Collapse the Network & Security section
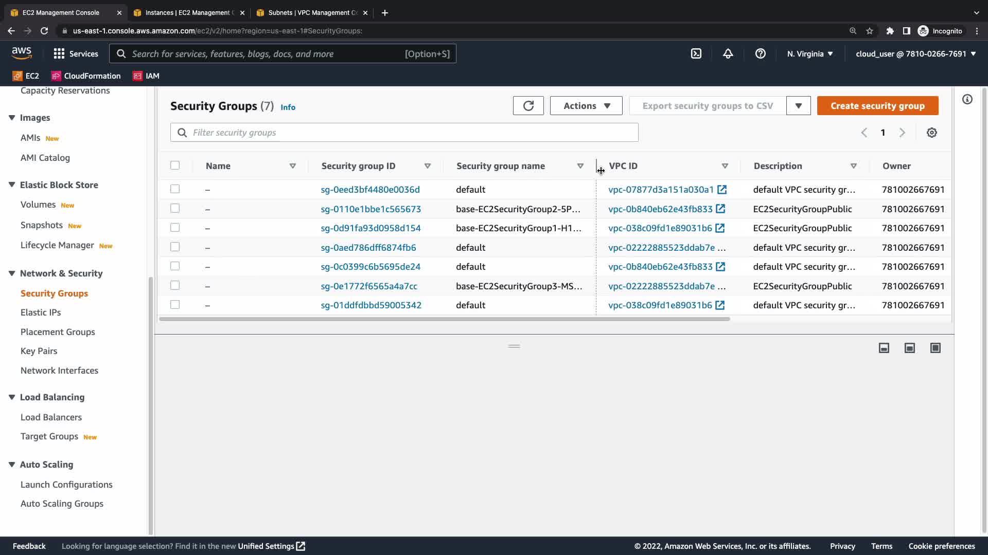Image resolution: width=988 pixels, height=555 pixels. (x=12, y=273)
